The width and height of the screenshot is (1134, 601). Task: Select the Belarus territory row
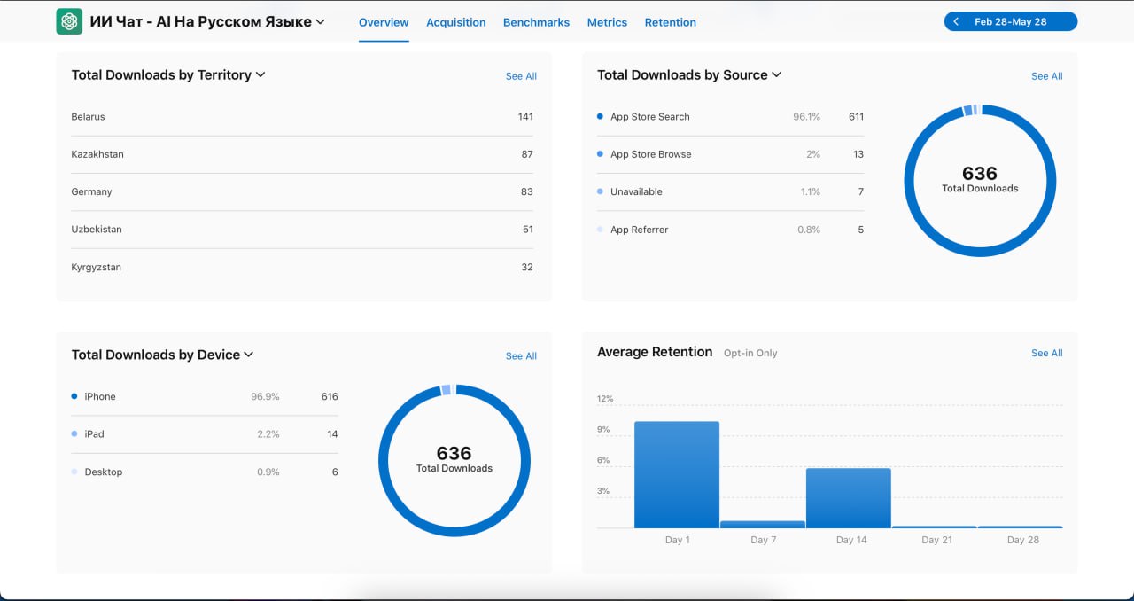pyautogui.click(x=302, y=117)
